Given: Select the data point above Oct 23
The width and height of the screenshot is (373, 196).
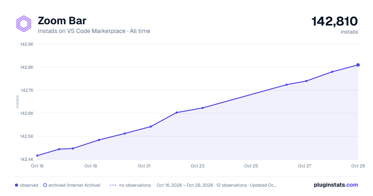Looking at the screenshot, I should 202,108.
